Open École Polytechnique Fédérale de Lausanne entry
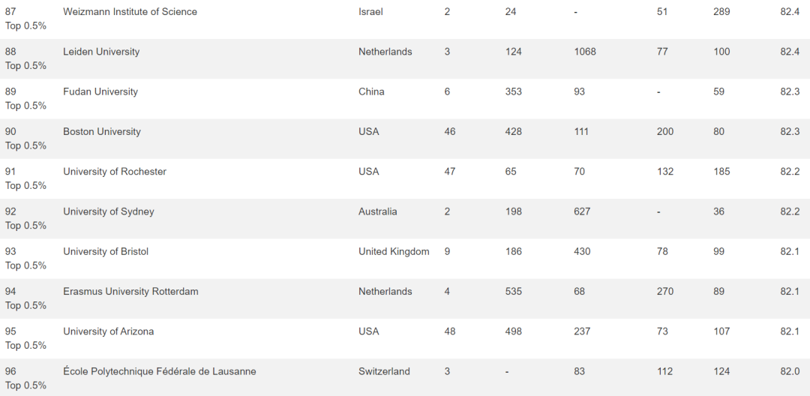Viewport: 810px width, 396px height. coord(160,371)
